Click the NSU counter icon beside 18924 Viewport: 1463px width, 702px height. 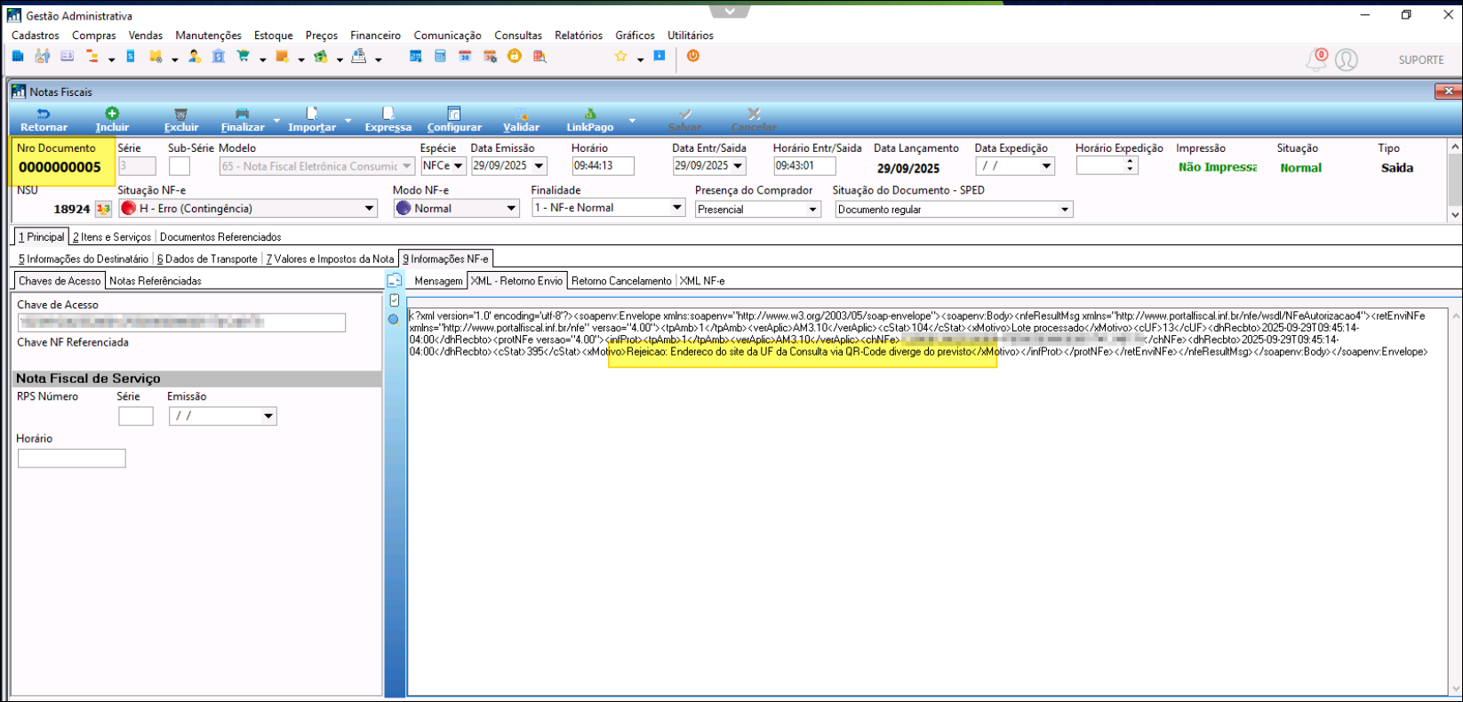104,209
